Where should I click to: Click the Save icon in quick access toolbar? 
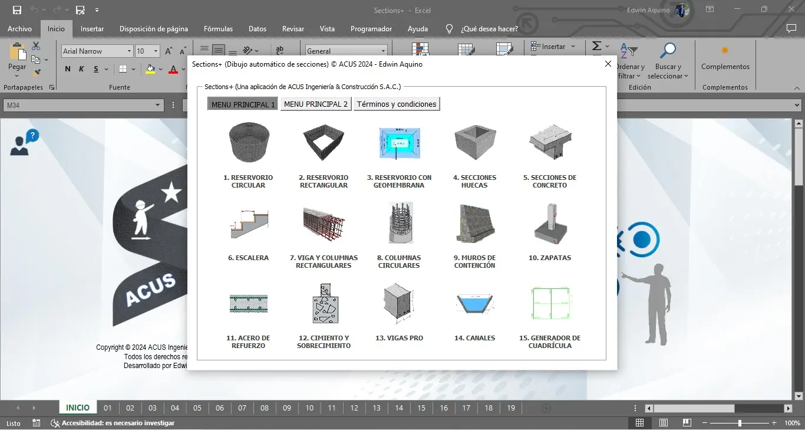[x=17, y=10]
